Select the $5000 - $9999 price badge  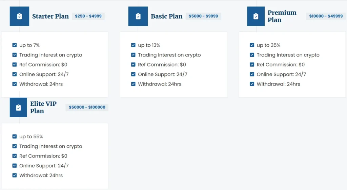click(x=203, y=16)
